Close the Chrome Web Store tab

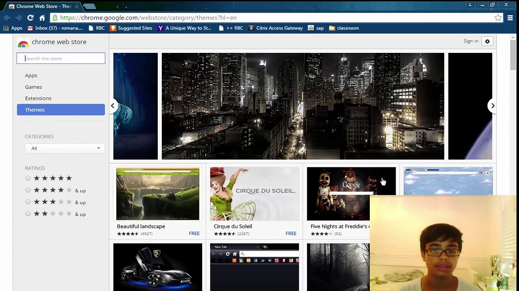click(x=76, y=6)
